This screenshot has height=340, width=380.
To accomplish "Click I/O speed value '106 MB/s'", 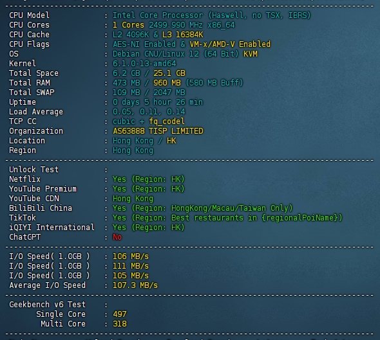I will point(131,256).
